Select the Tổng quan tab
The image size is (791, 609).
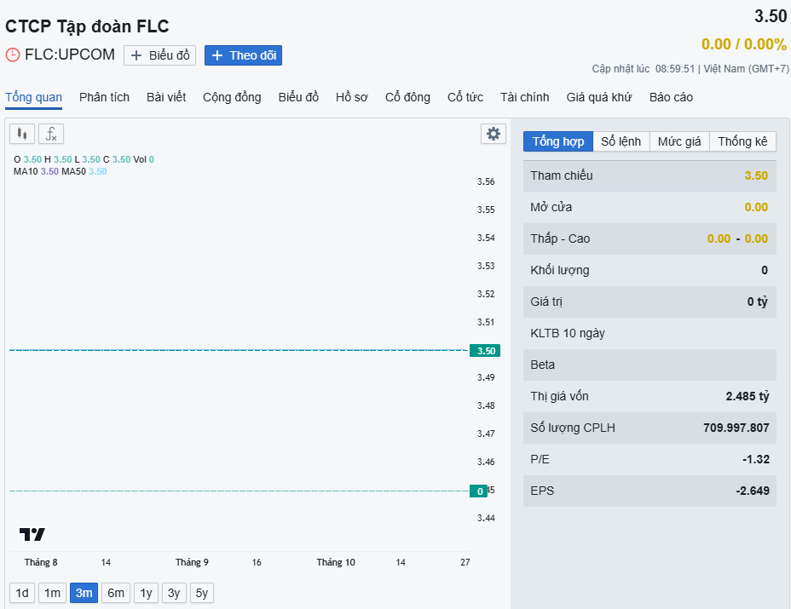tap(34, 97)
